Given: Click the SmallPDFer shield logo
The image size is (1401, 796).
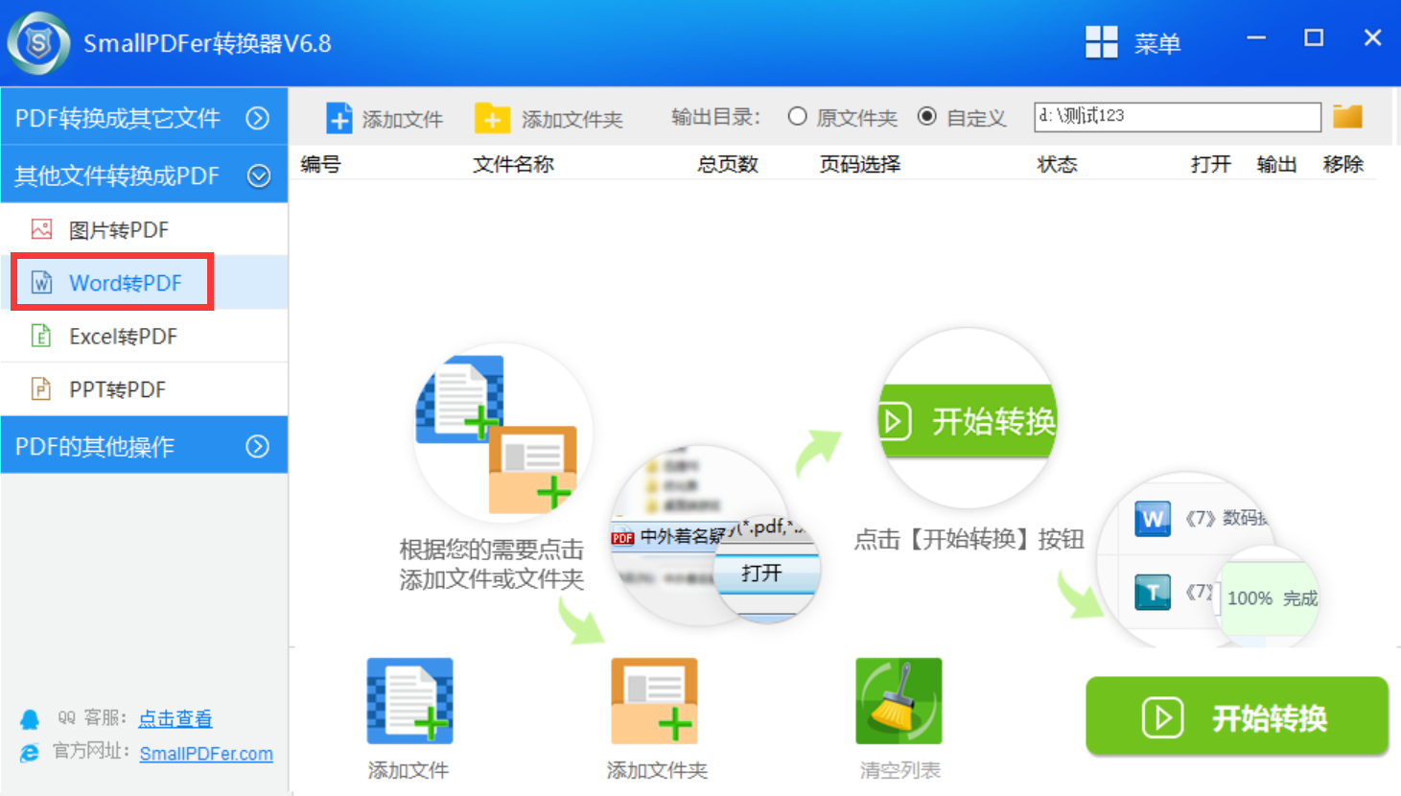Looking at the screenshot, I should coord(38,43).
